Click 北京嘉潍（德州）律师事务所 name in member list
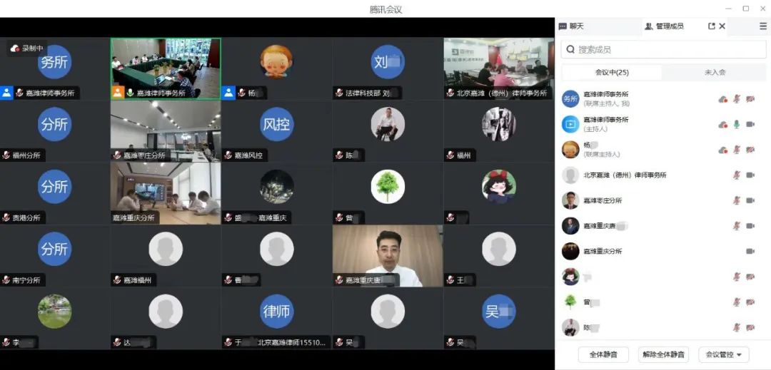Screen dimensions: 771x370 [625, 175]
